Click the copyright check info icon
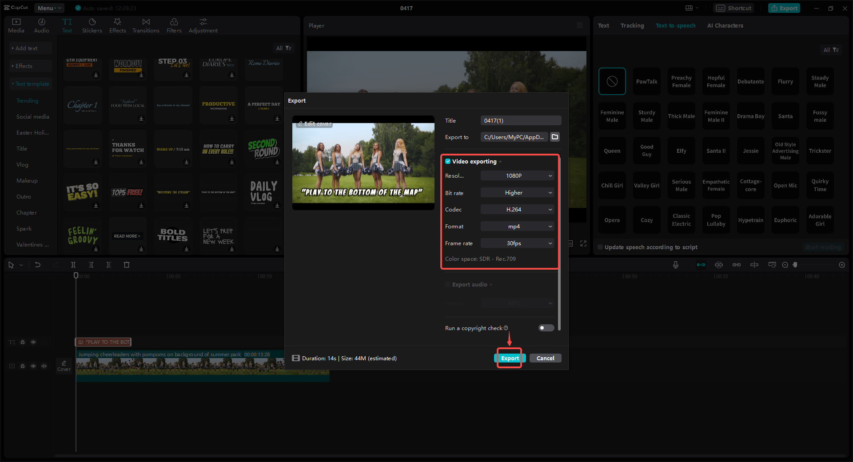Image resolution: width=853 pixels, height=462 pixels. [x=506, y=328]
